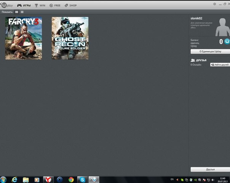Click the EN language indicator
The image size is (230, 183).
pyautogui.click(x=172, y=179)
